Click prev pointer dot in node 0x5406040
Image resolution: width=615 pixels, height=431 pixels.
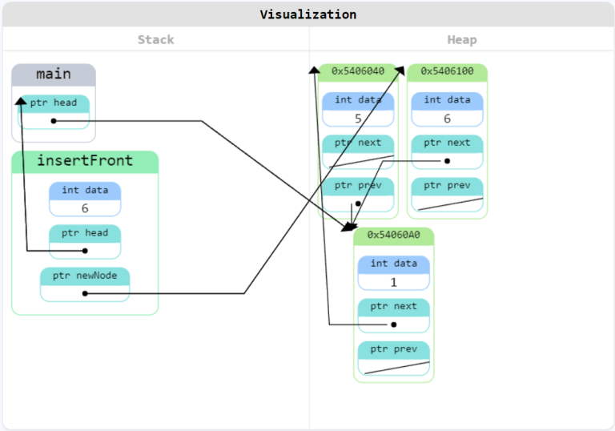coord(358,203)
